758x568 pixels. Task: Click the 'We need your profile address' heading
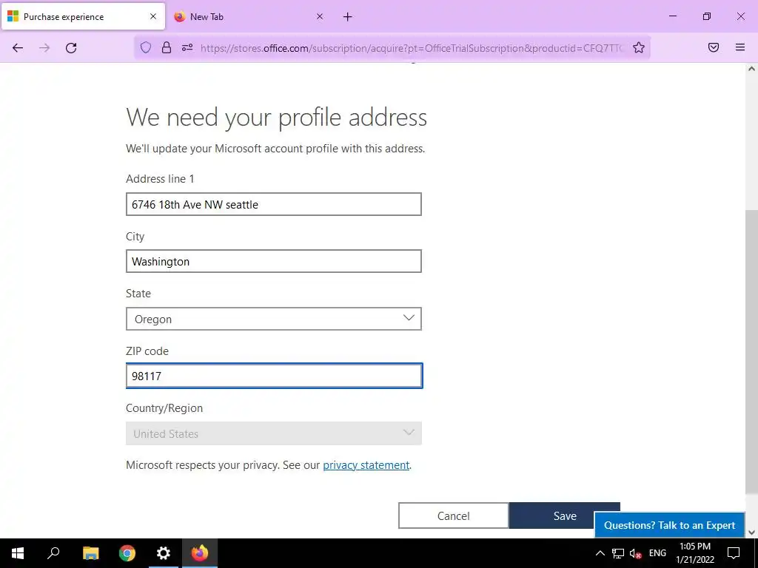click(277, 118)
